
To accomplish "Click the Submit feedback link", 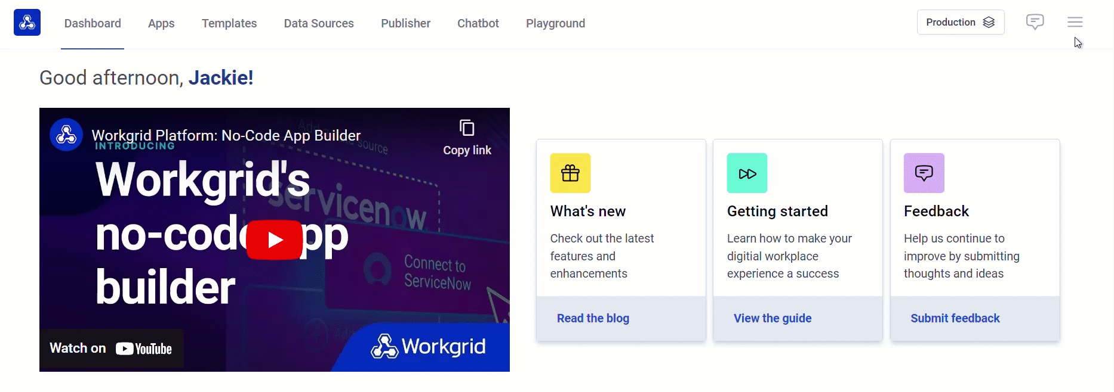I will pos(955,318).
